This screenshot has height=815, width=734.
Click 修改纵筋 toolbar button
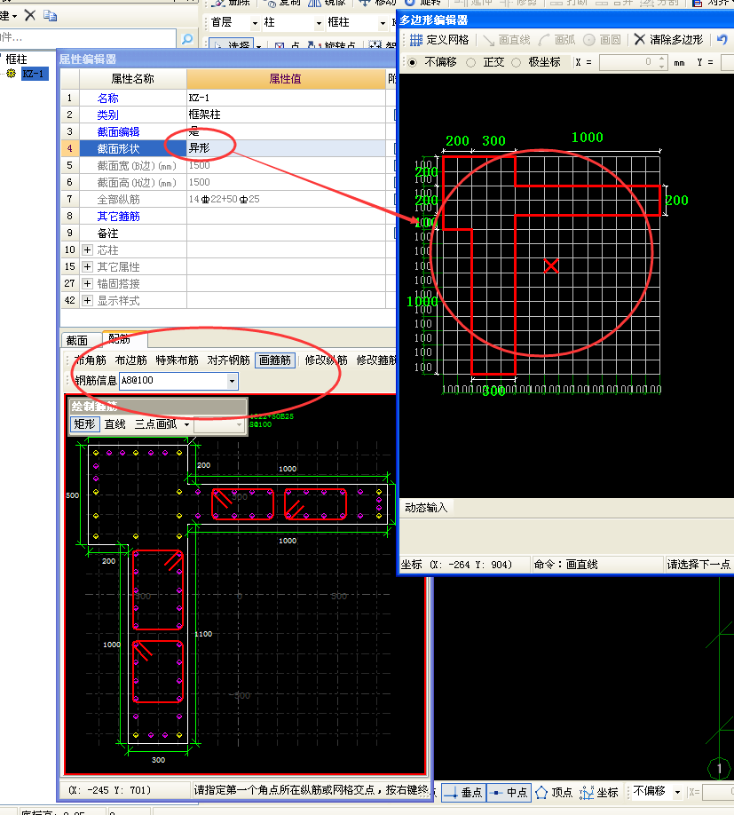coord(327,360)
